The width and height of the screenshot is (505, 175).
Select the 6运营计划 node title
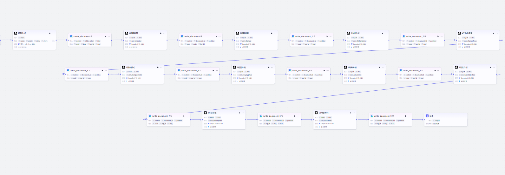[x=241, y=67]
